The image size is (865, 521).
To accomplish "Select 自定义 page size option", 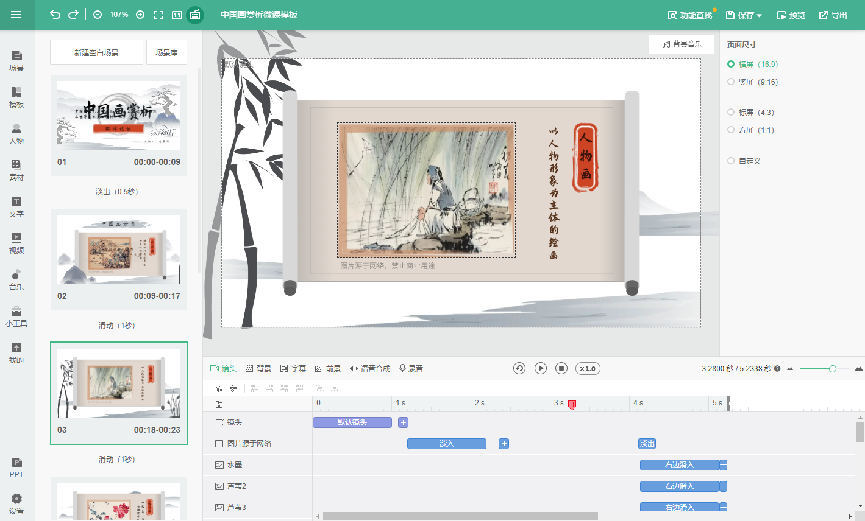I will click(744, 161).
